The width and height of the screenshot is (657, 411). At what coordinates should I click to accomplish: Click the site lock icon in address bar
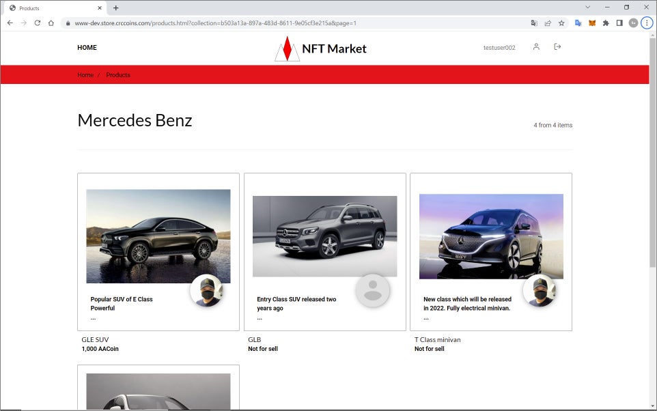pyautogui.click(x=68, y=23)
